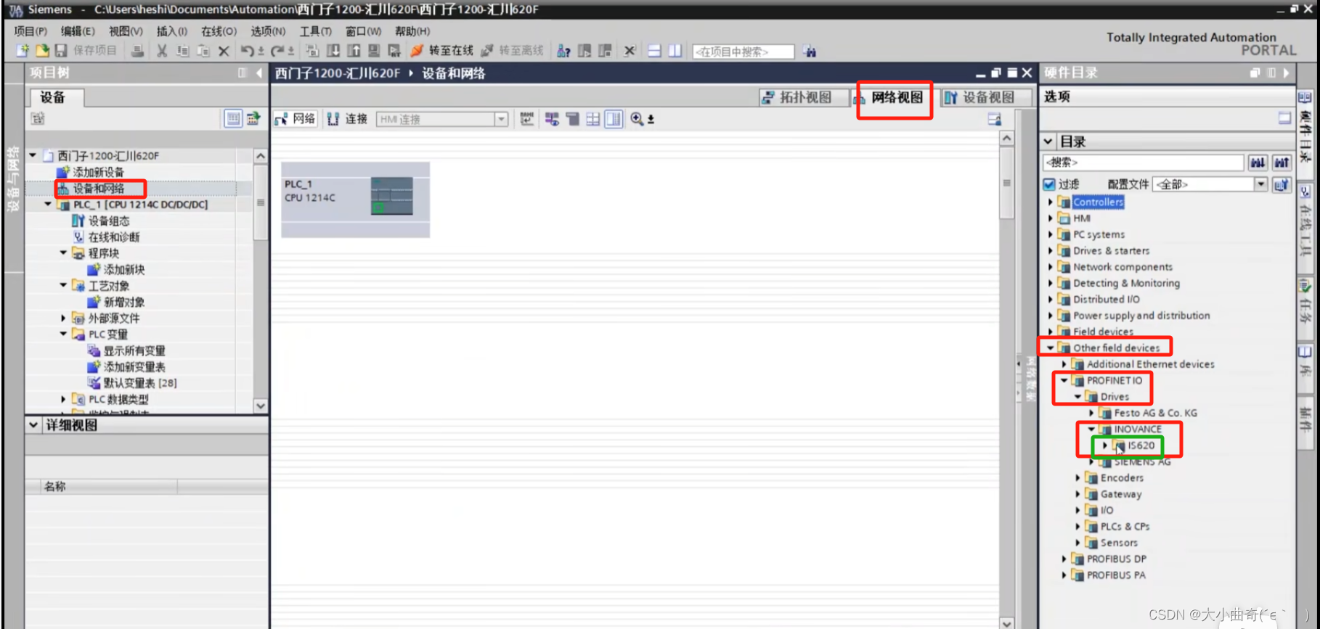Click the undo arrow icon
Image resolution: width=1320 pixels, height=629 pixels.
248,51
